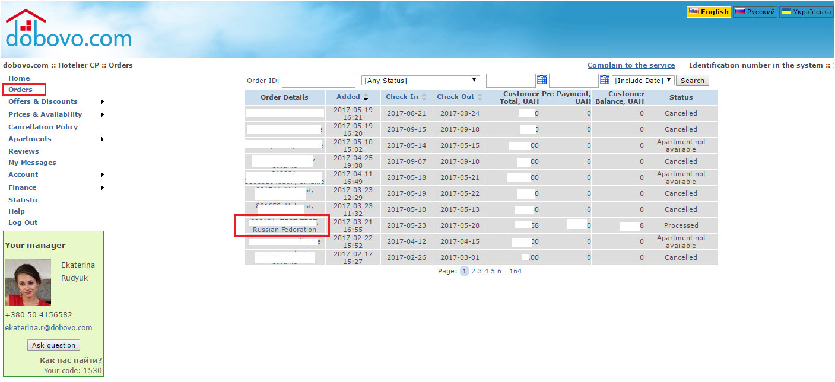Go to results page 5

click(x=493, y=271)
